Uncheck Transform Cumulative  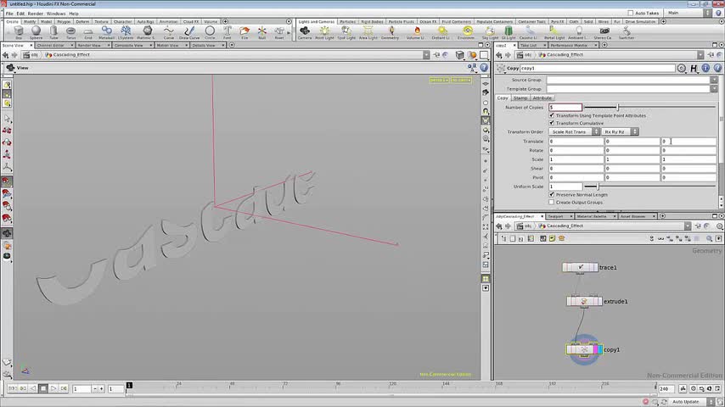(x=552, y=123)
